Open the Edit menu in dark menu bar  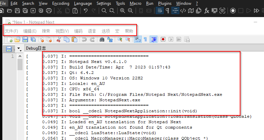coord(14,3)
